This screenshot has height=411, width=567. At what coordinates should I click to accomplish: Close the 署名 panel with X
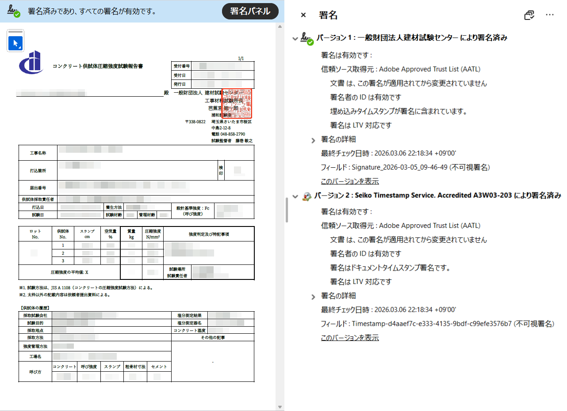[x=303, y=15]
